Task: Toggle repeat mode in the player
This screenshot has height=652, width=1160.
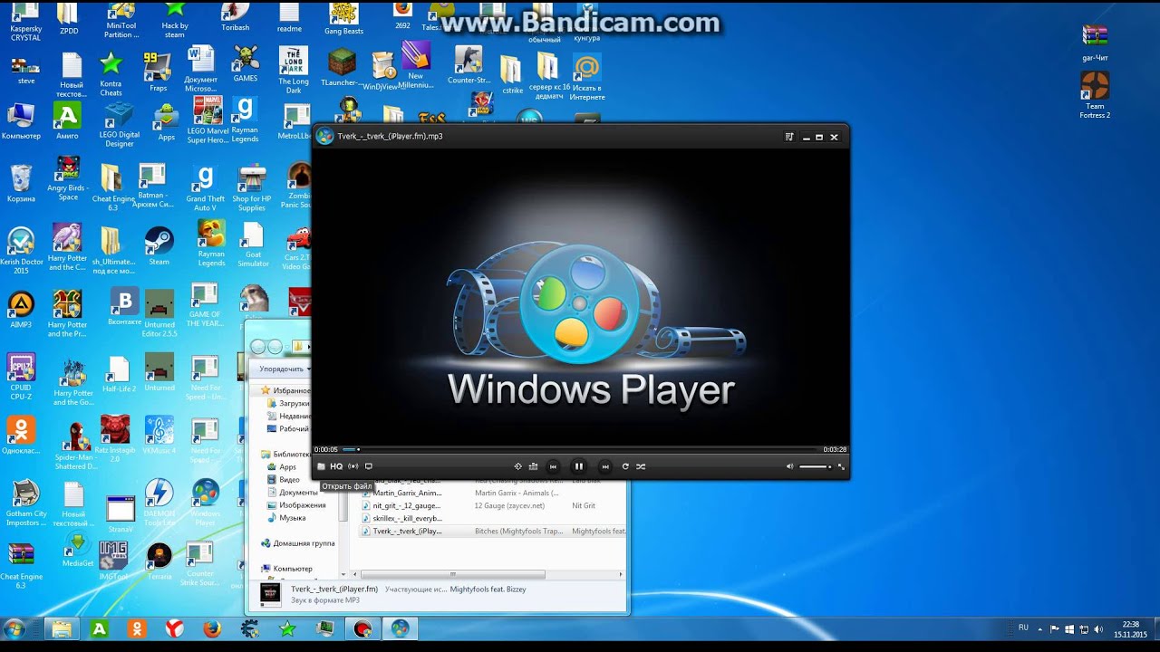Action: [624, 466]
